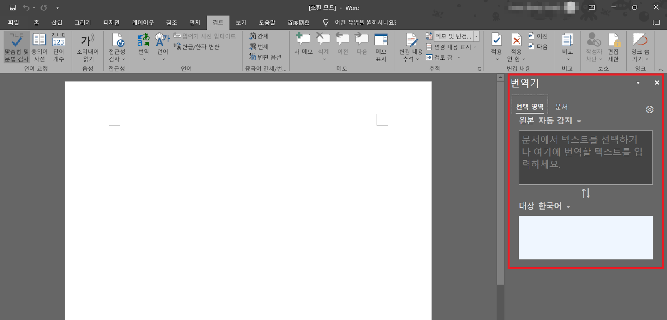Switch to the References (참조) tab
The height and width of the screenshot is (320, 667).
pyautogui.click(x=171, y=22)
